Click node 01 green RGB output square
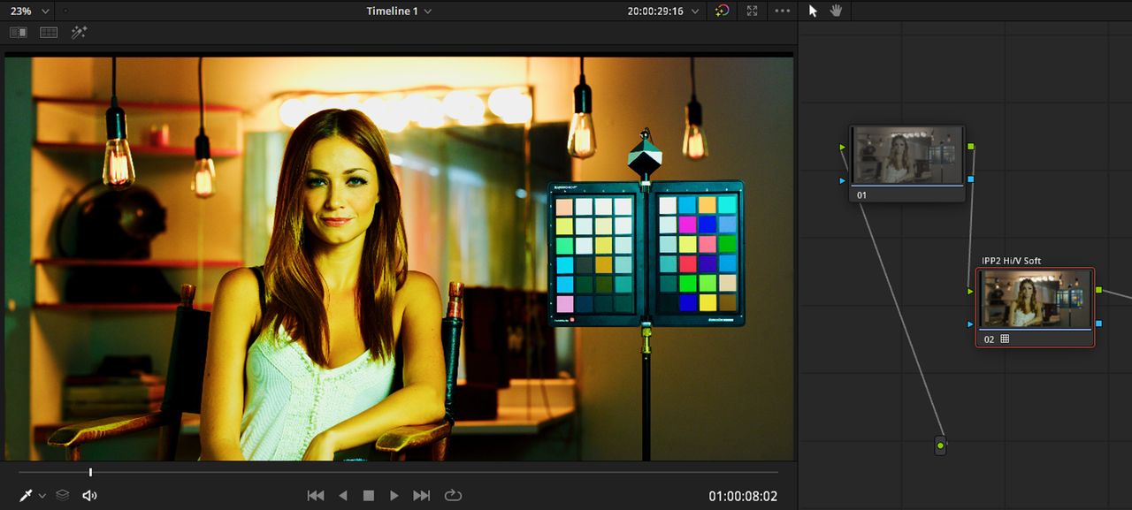 (x=971, y=146)
